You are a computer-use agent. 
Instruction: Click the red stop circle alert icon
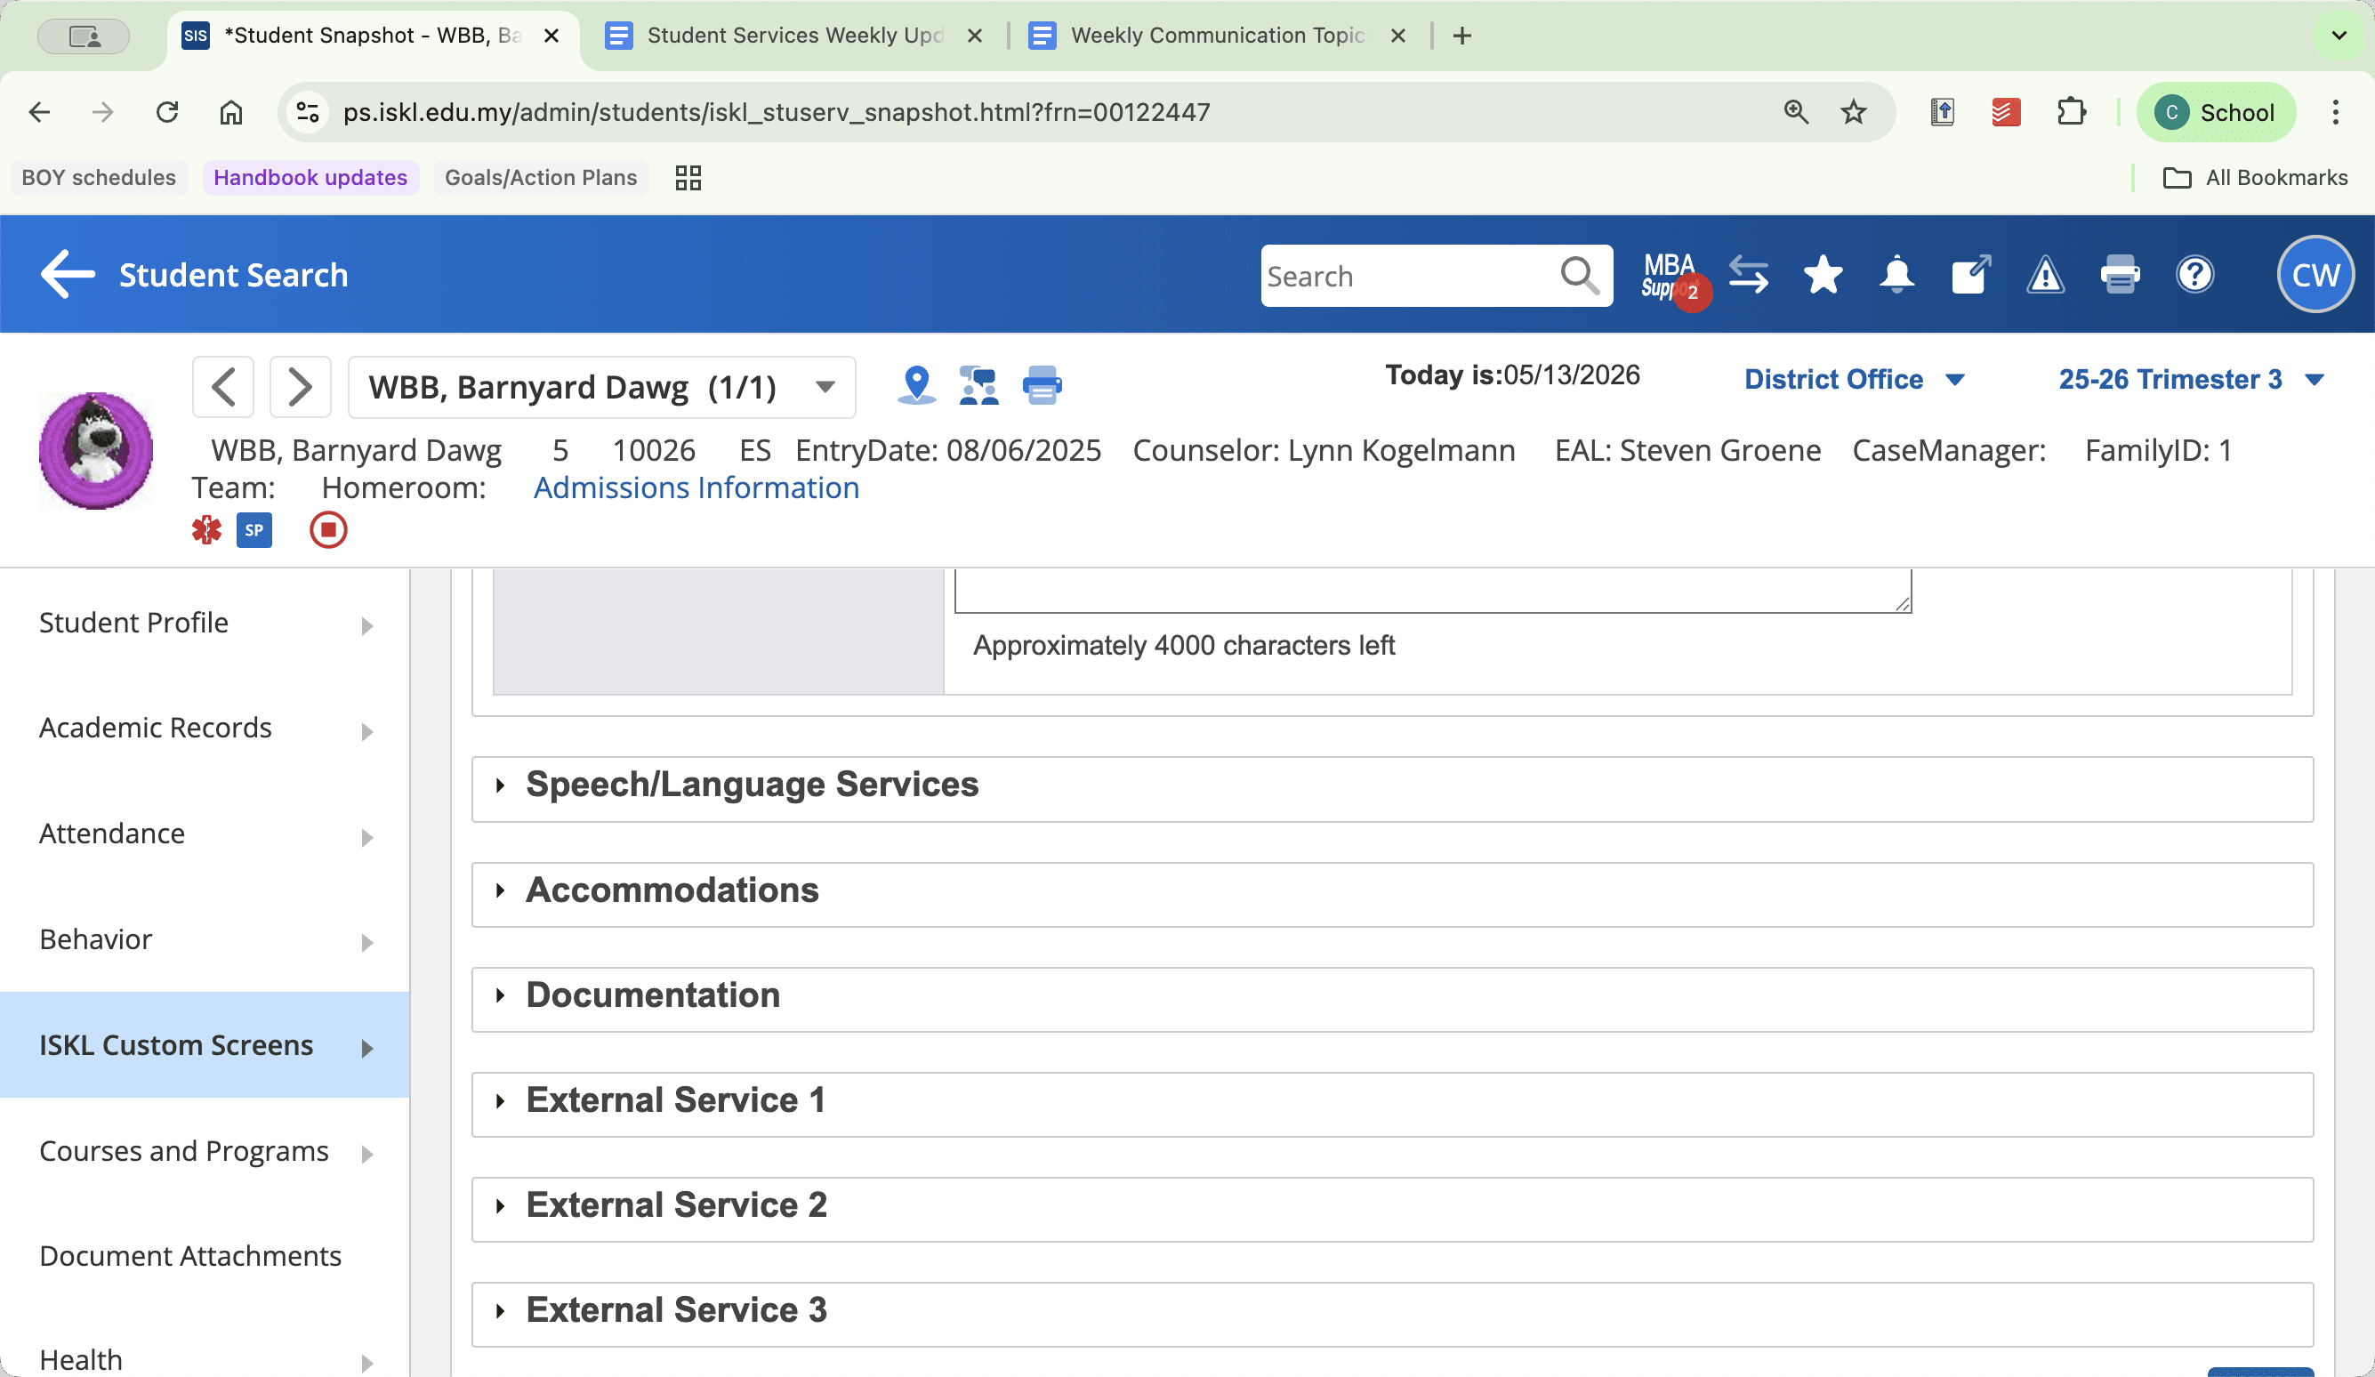[328, 529]
